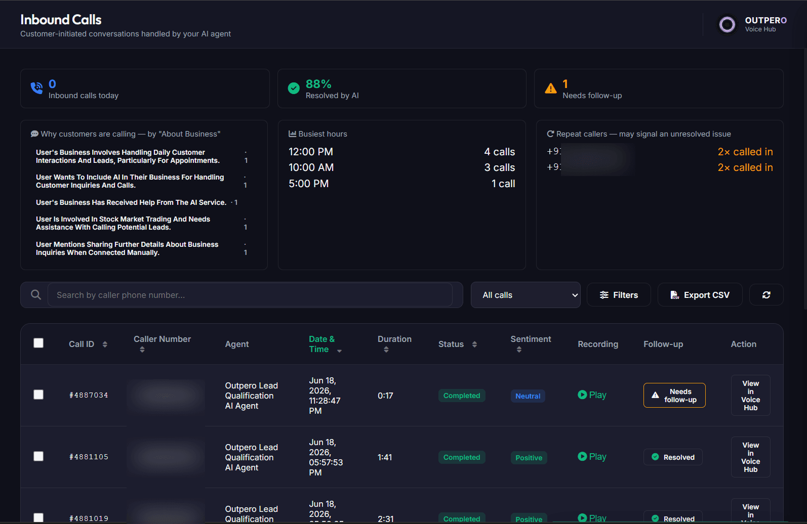Click the first repeat caller 2× called in
Viewport: 807px width, 524px height.
(745, 152)
